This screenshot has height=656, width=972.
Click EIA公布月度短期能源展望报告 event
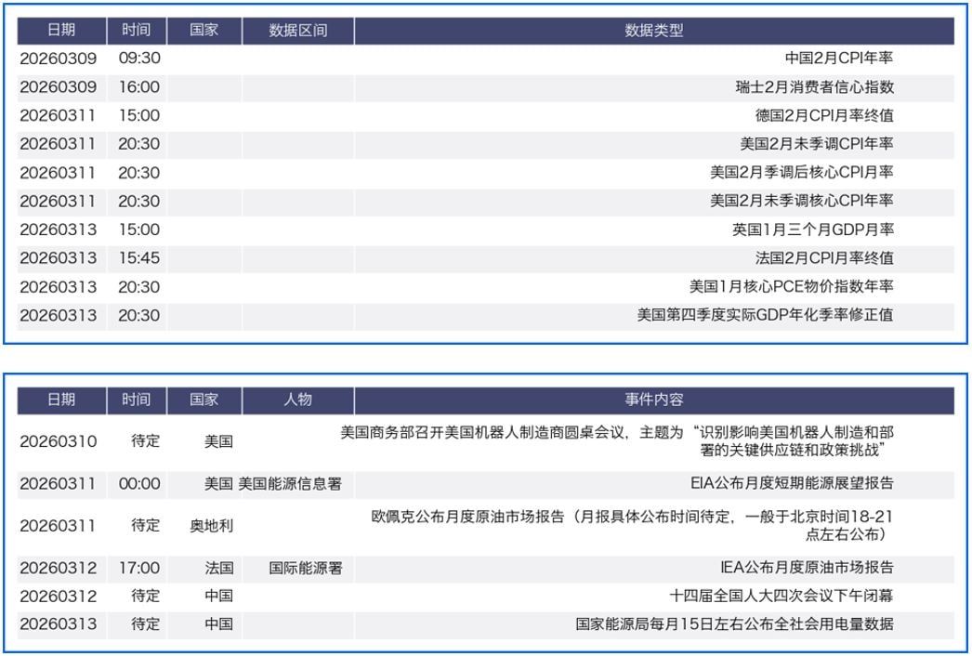pos(792,483)
